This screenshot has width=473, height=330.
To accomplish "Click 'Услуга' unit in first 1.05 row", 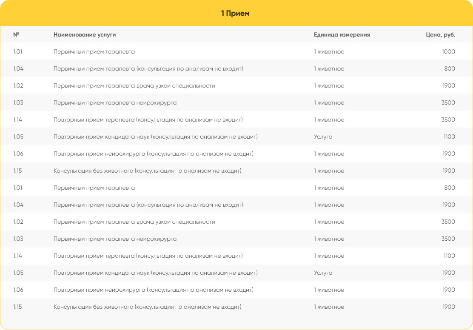I will (x=323, y=137).
